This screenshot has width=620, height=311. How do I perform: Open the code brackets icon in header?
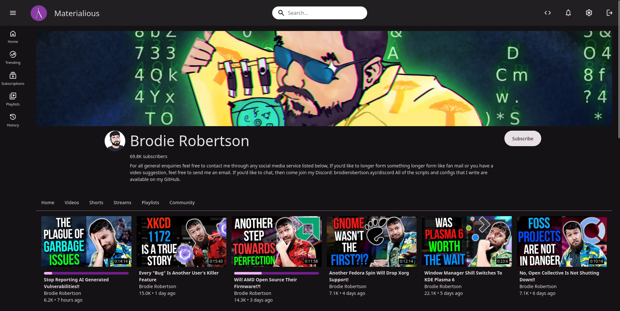coord(548,13)
